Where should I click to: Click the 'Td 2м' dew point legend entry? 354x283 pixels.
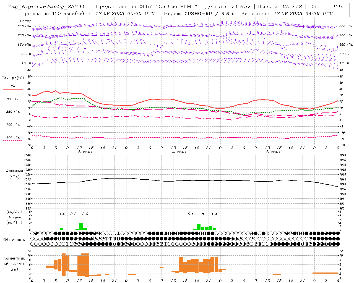point(13,99)
